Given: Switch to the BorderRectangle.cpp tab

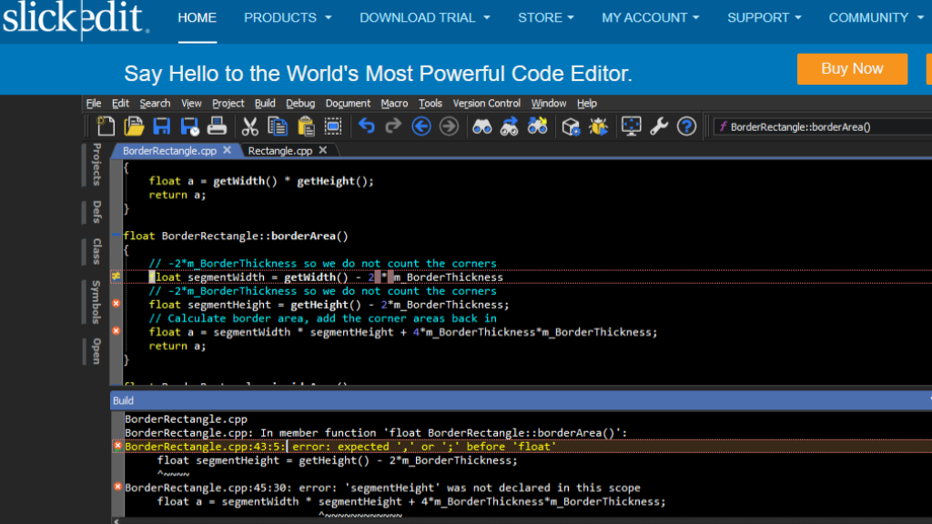Looking at the screenshot, I should pos(169,151).
